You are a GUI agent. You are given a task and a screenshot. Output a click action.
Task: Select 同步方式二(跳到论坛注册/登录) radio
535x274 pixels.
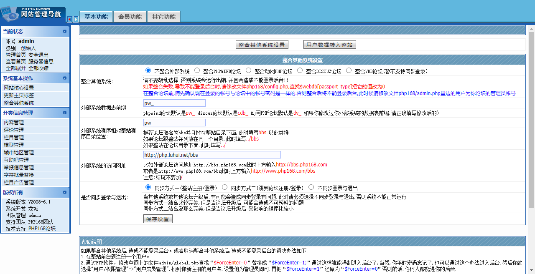pos(225,187)
